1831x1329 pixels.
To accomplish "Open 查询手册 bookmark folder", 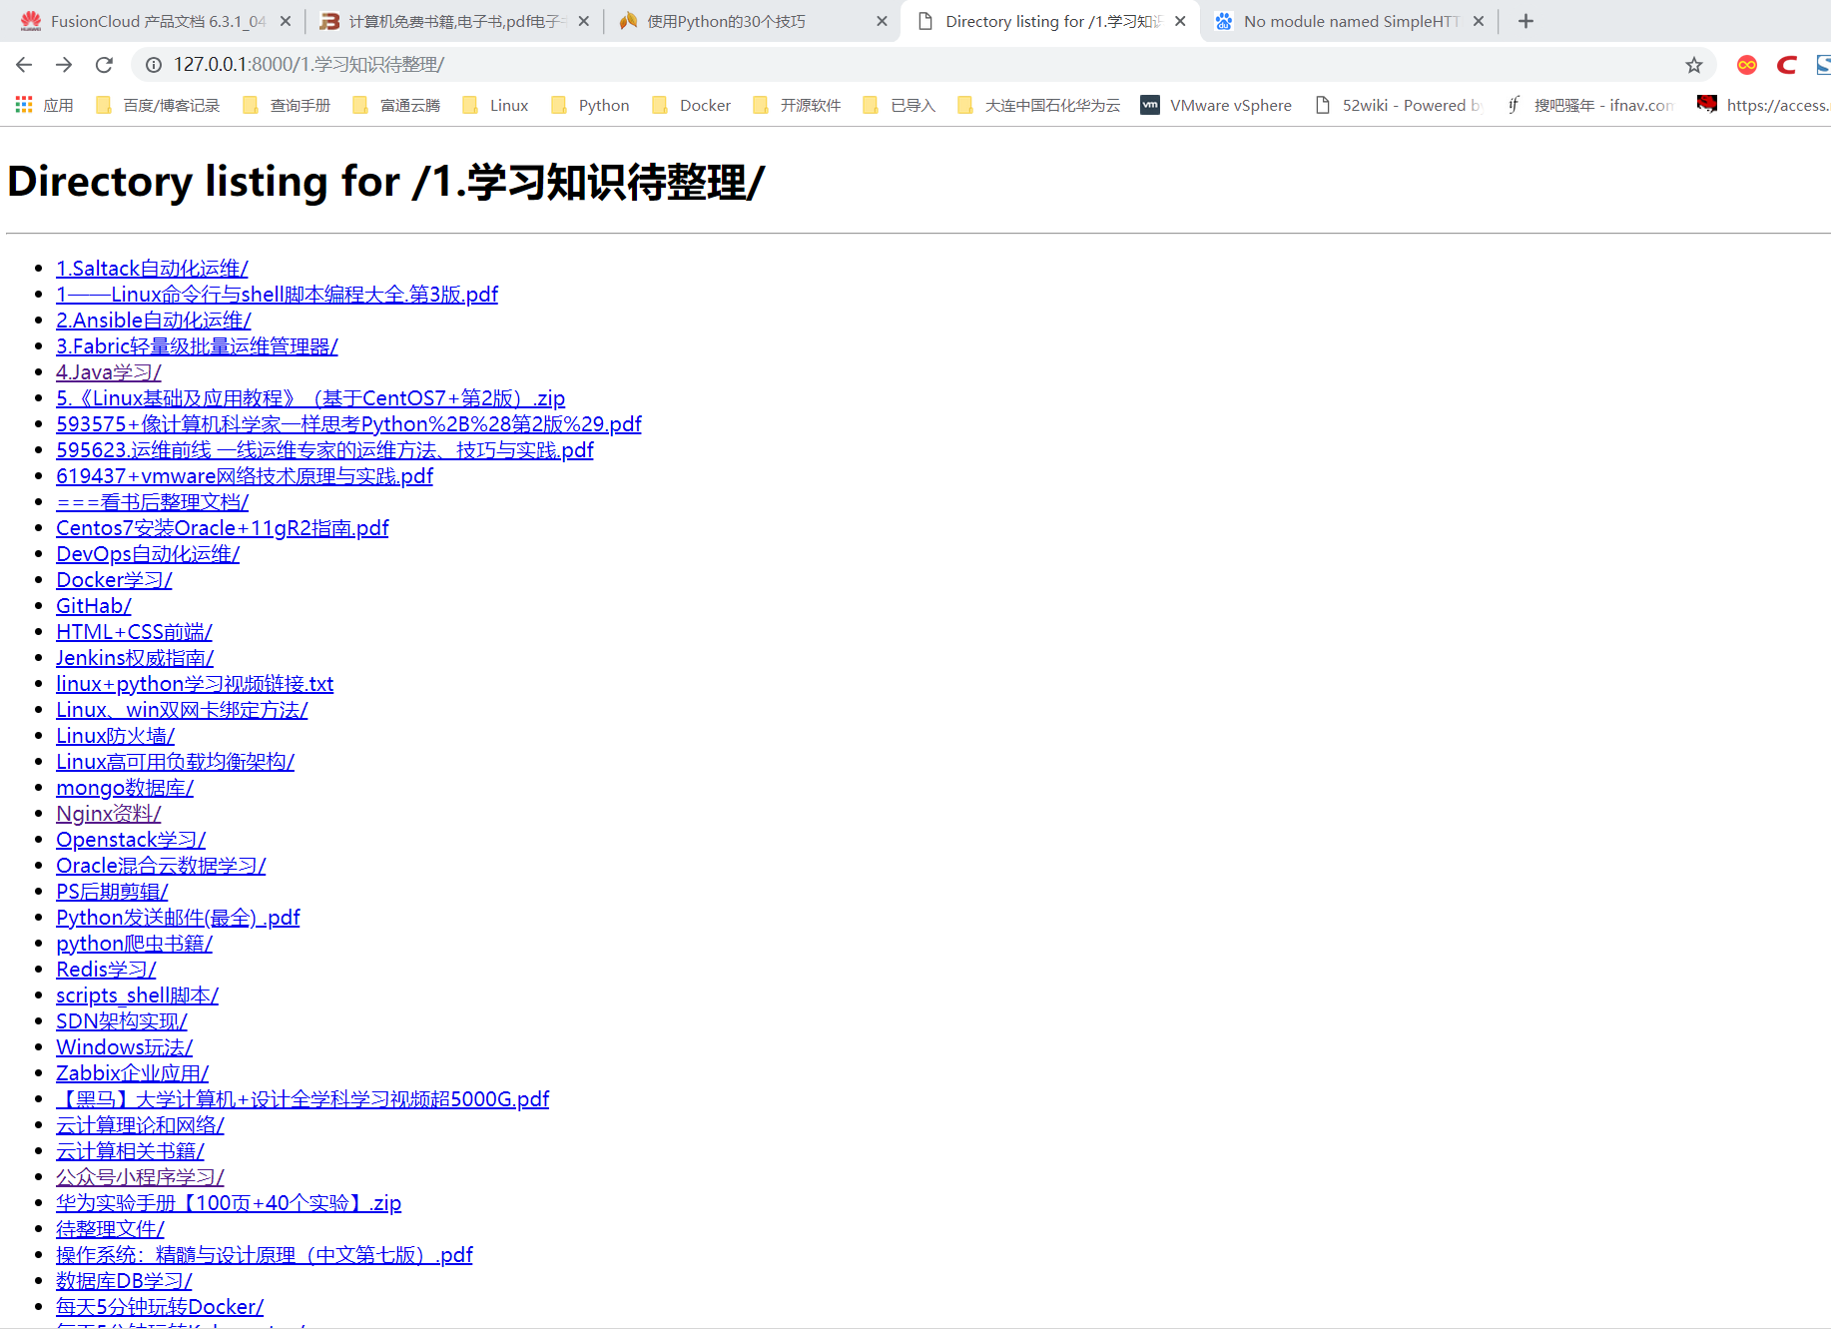I will (x=287, y=105).
